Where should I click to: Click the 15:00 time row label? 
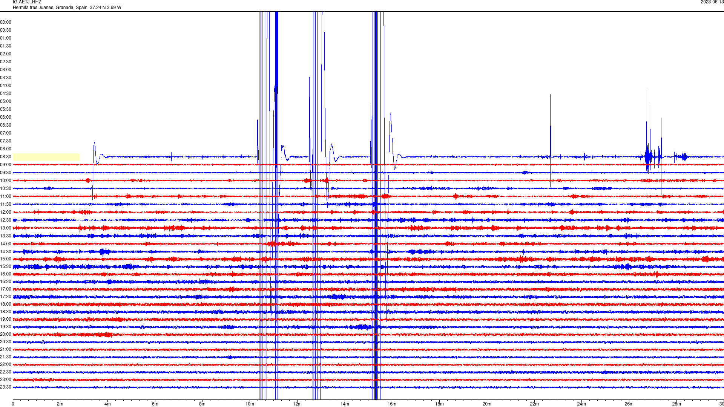point(6,259)
